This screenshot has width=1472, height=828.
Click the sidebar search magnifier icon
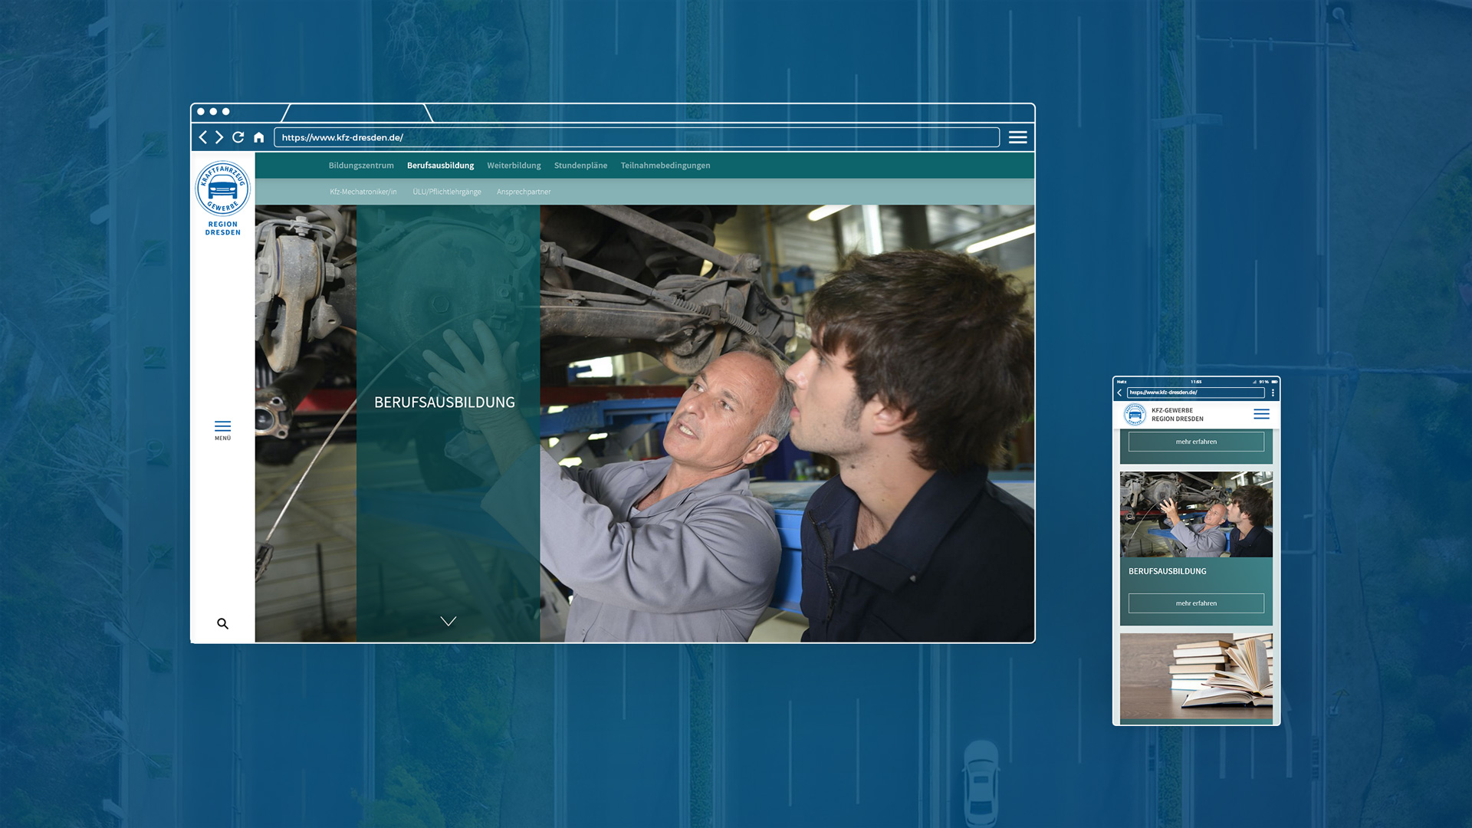click(222, 623)
